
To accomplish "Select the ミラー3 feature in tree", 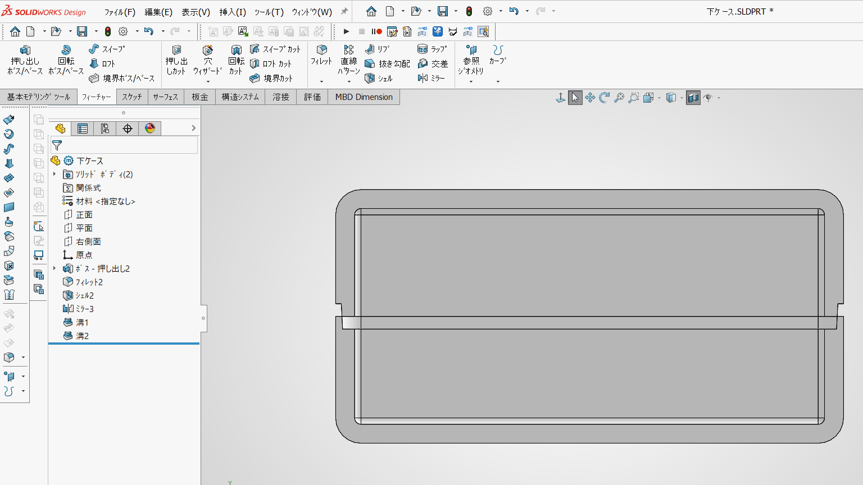I will (x=78, y=309).
